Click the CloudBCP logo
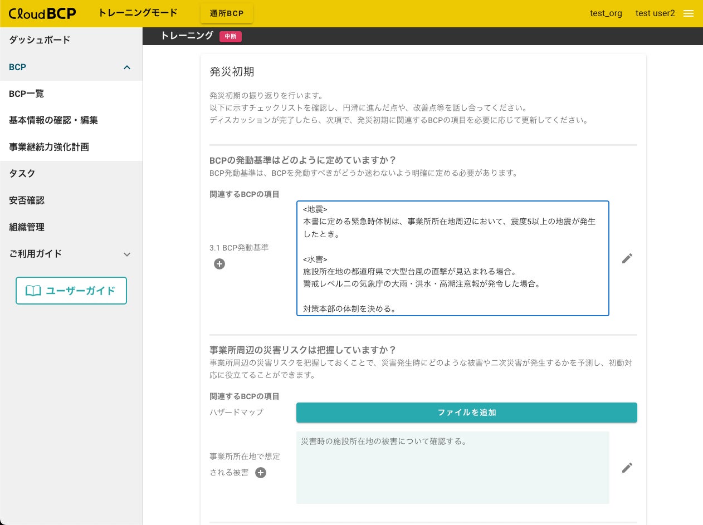Screen dimensions: 703x525 42,13
